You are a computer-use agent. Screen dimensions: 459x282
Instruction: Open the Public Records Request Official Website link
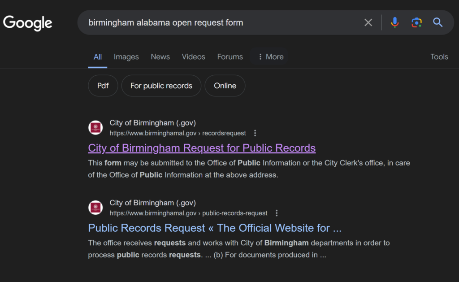pos(215,228)
